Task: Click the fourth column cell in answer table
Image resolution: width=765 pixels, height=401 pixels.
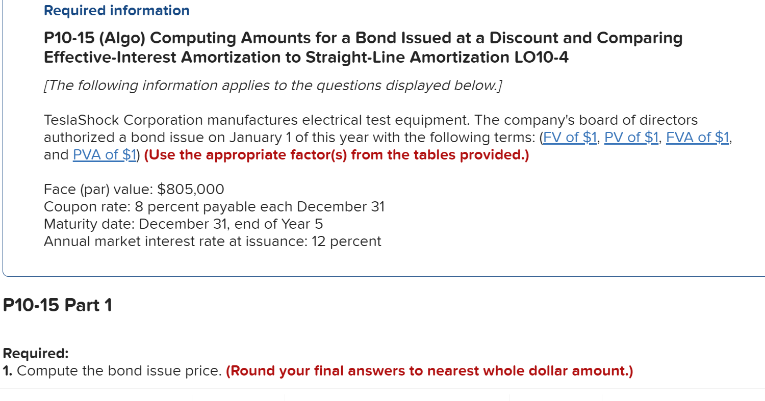Action: click(556, 397)
